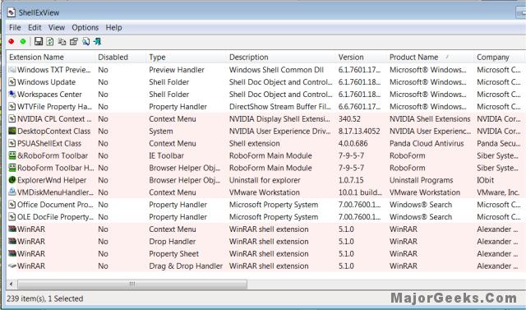The image size is (526, 310).
Task: Click the Workspaces Center row icon
Action: (x=12, y=95)
